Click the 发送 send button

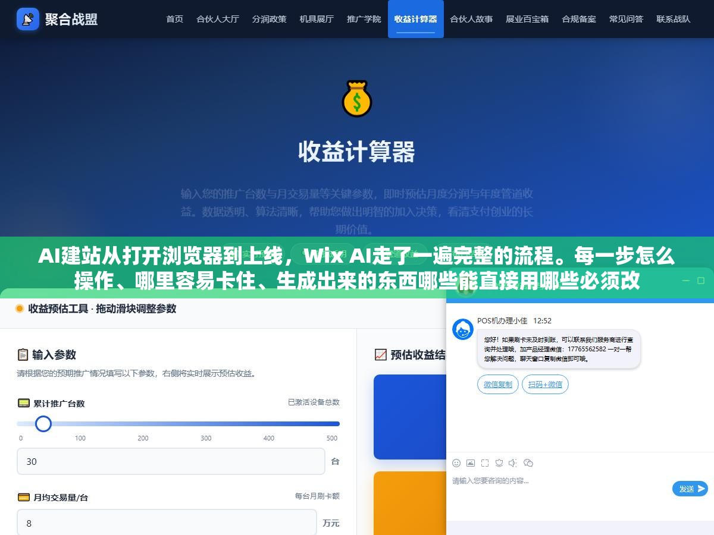point(690,489)
